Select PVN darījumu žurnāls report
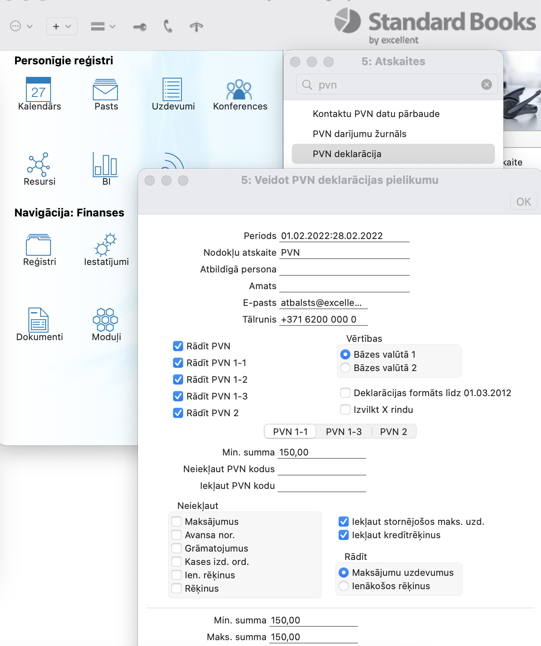Viewport: 541px width, 646px height. click(x=359, y=134)
